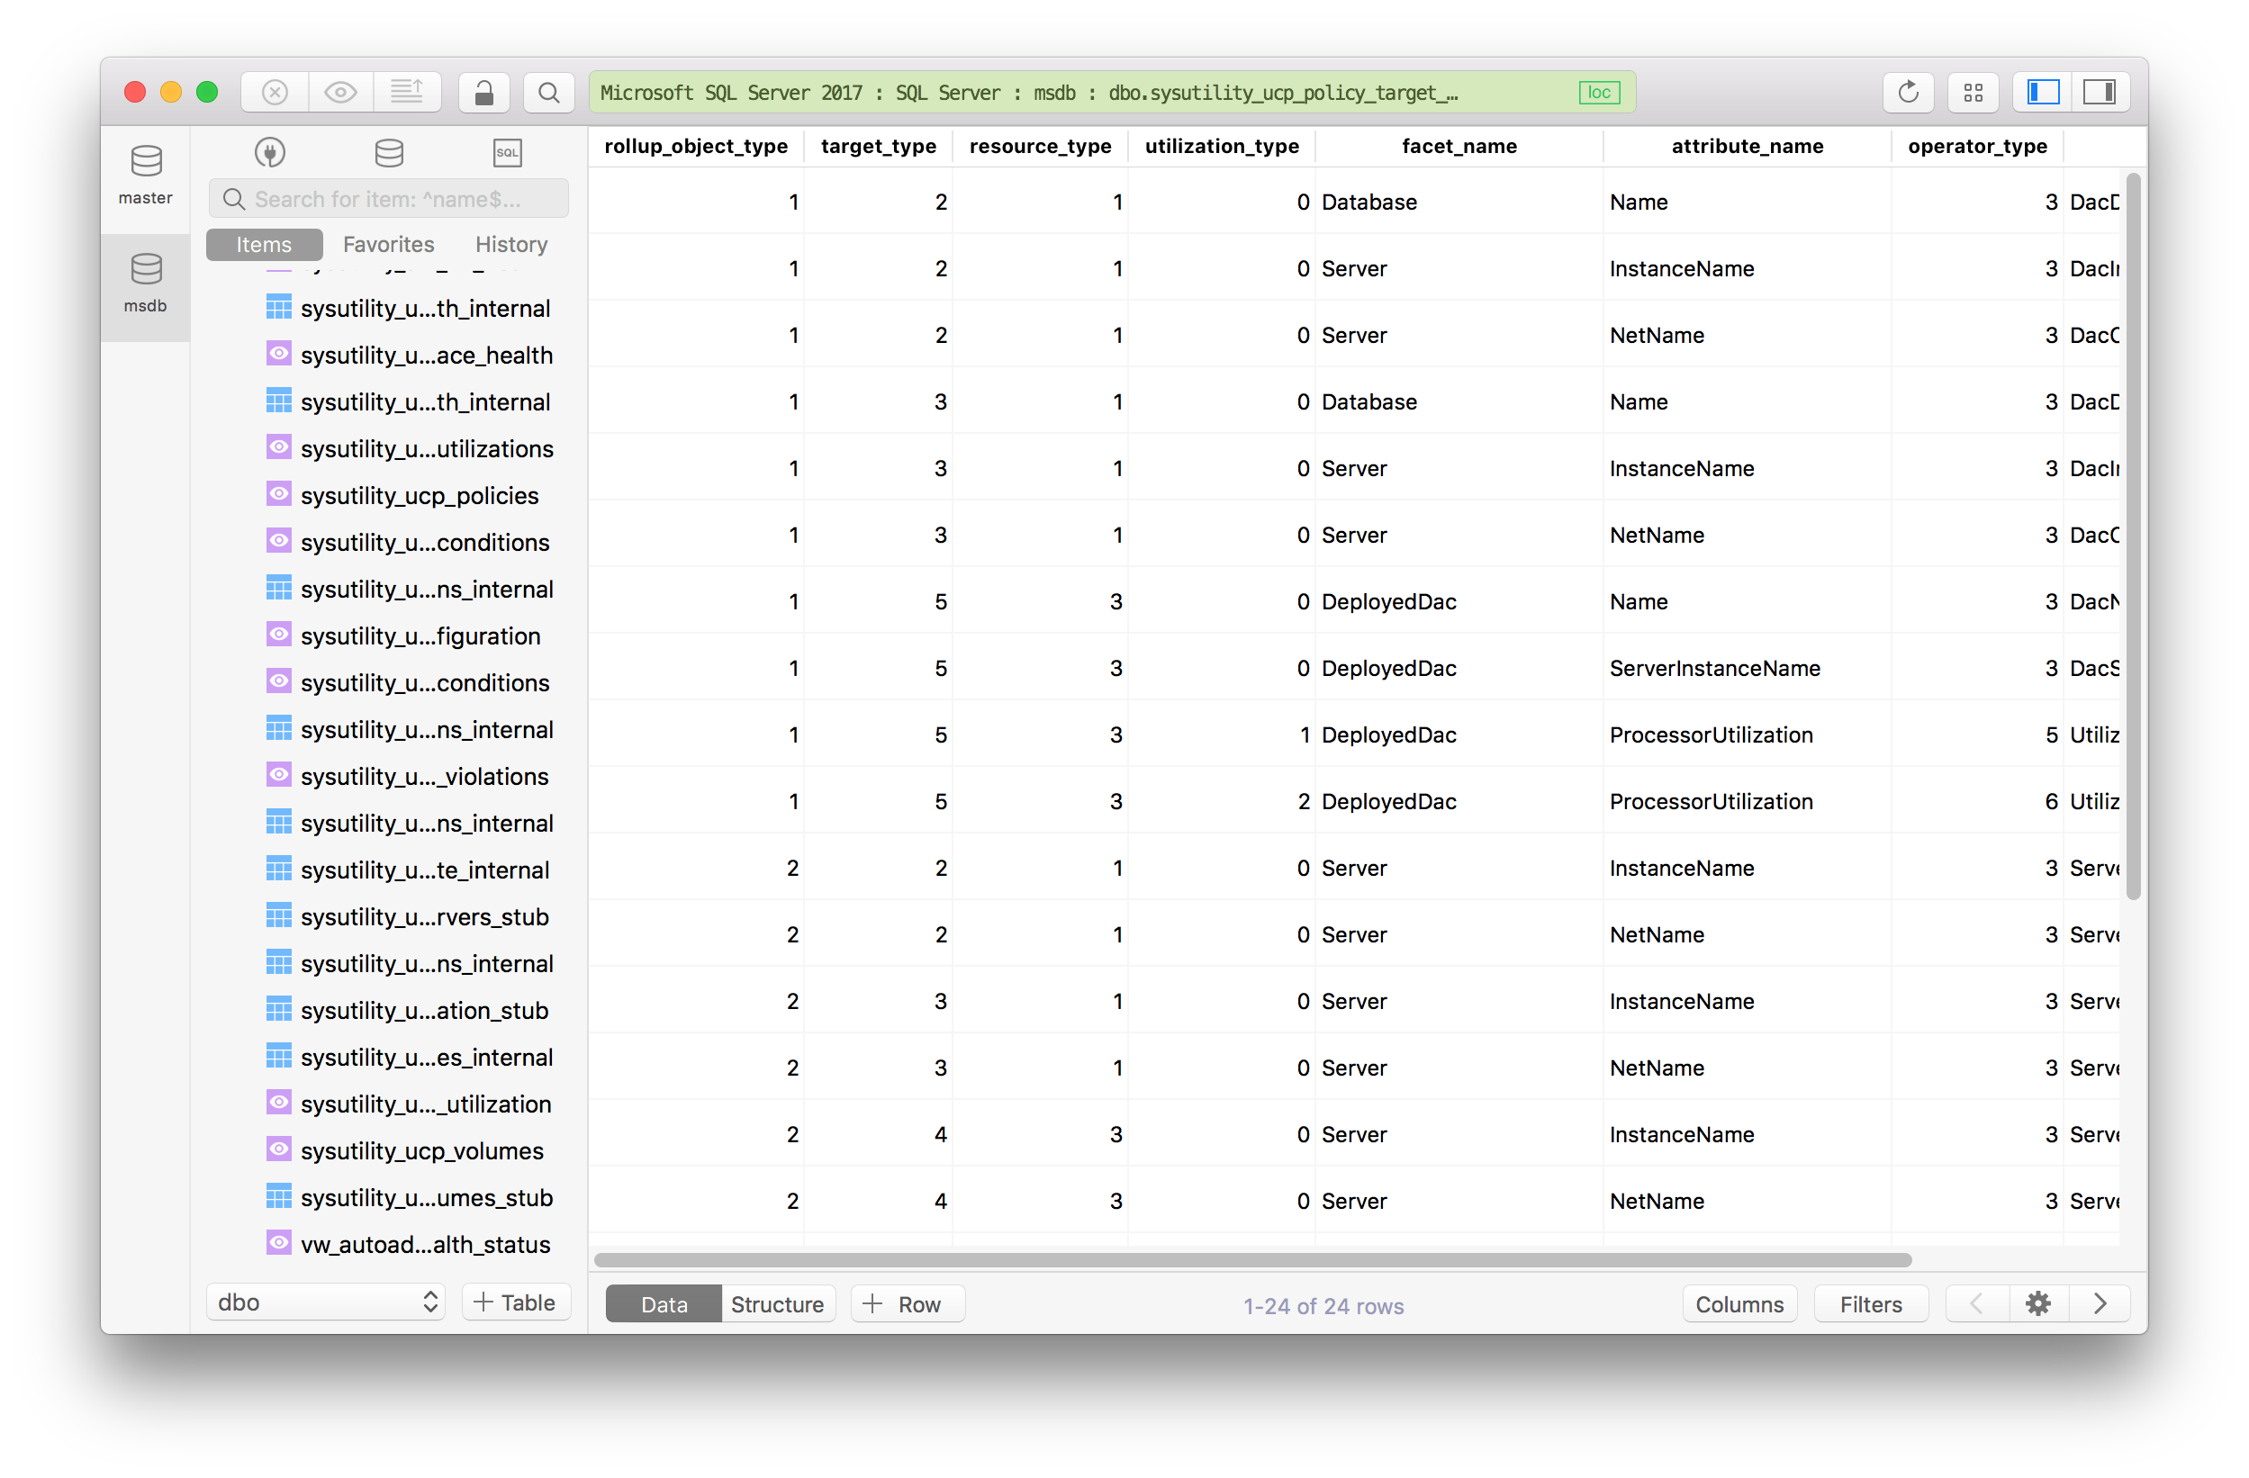Click the Add Row button
This screenshot has width=2249, height=1478.
point(904,1305)
